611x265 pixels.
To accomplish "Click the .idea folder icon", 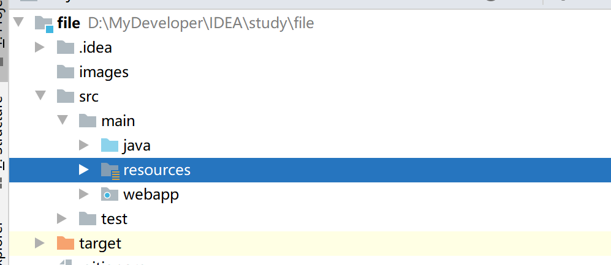I will [66, 48].
